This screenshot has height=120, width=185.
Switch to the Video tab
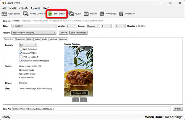37,39
